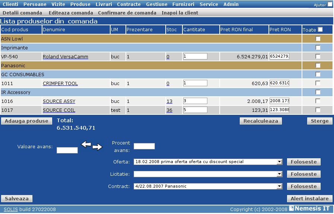
Task: Open the Vizite menu
Action: 58,4
